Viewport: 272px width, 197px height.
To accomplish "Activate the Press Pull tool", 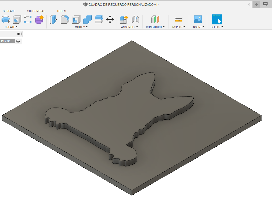I will point(53,19).
